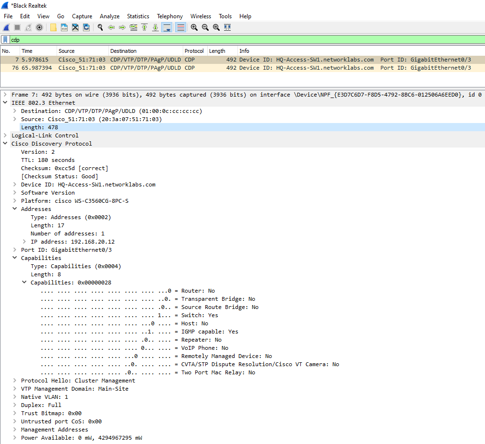Expand the Software Version node
Image resolution: width=485 pixels, height=444 pixels.
tap(14, 192)
